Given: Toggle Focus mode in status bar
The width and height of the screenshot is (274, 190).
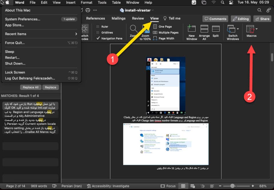Looking at the screenshot, I should pos(168,186).
